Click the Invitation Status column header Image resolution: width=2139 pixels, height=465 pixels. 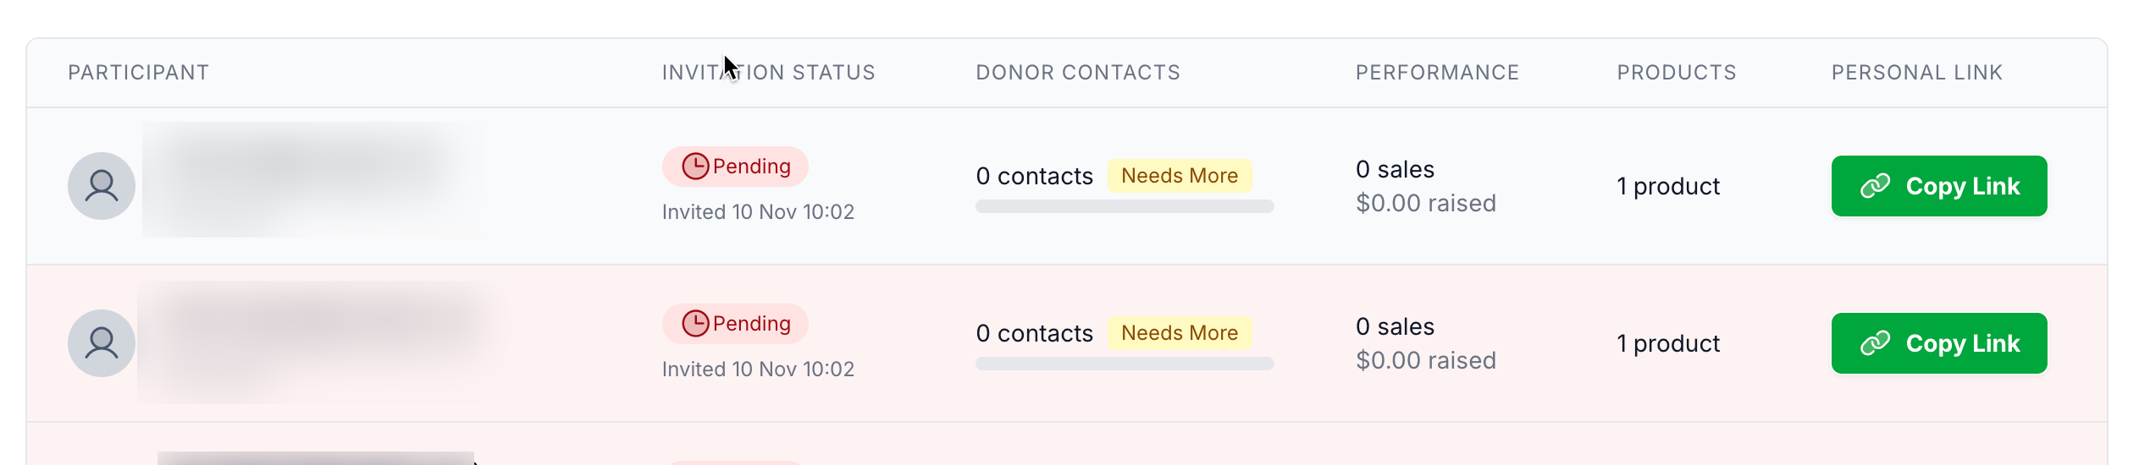pos(768,73)
